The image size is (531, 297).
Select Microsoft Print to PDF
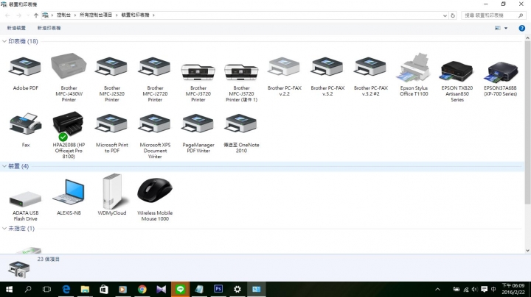point(112,124)
